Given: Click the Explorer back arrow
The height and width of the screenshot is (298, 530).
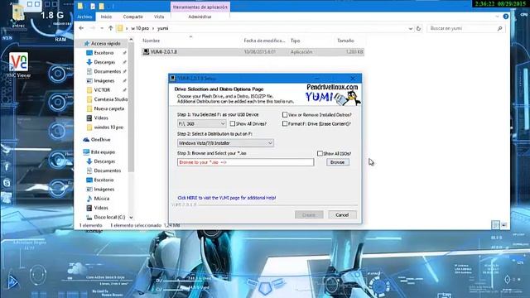Looking at the screenshot, I should pos(81,28).
